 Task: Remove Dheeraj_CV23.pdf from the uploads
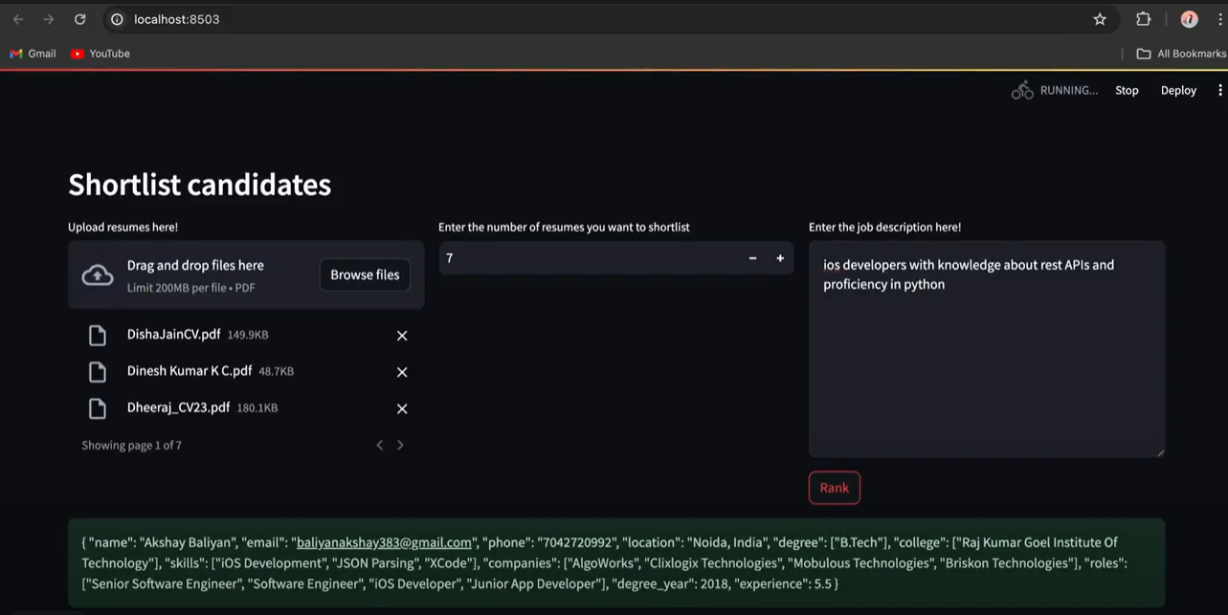click(402, 408)
